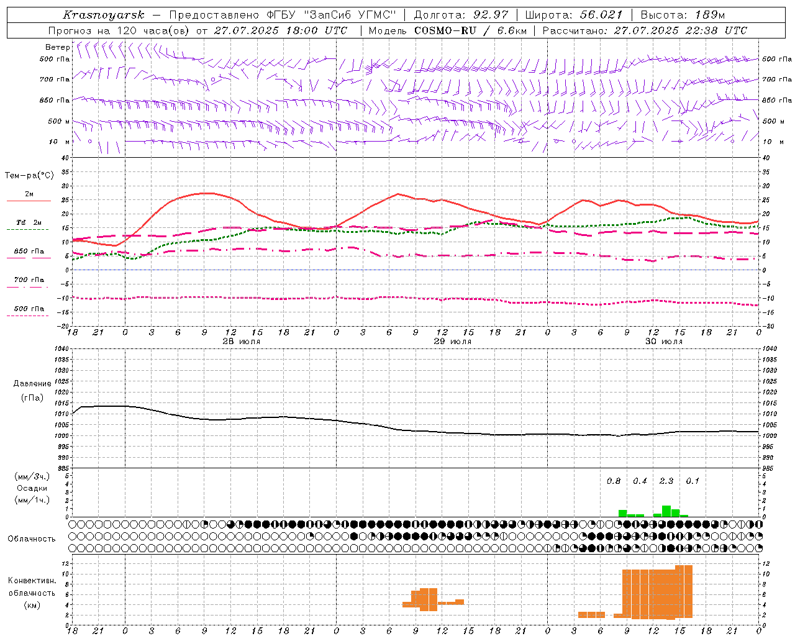The height and width of the screenshot is (636, 795).
Task: Click the 500 гПа temperature legend line
Action: (x=28, y=316)
